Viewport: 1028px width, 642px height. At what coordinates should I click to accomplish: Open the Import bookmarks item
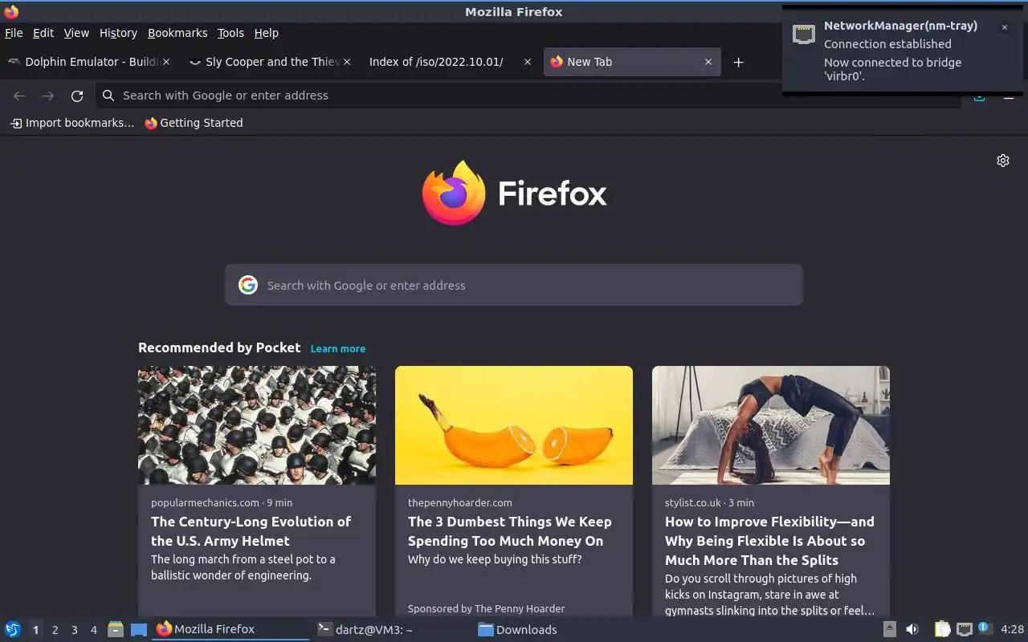tap(72, 123)
